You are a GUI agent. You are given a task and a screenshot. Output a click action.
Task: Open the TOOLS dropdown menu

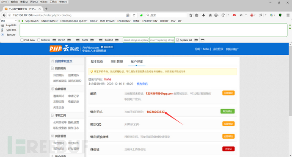click(x=94, y=21)
